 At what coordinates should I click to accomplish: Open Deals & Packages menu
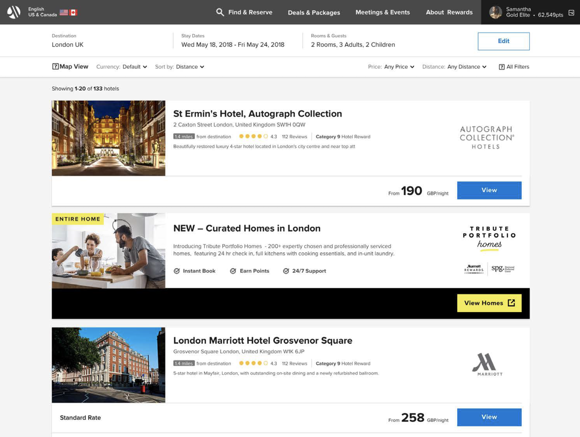pyautogui.click(x=314, y=12)
